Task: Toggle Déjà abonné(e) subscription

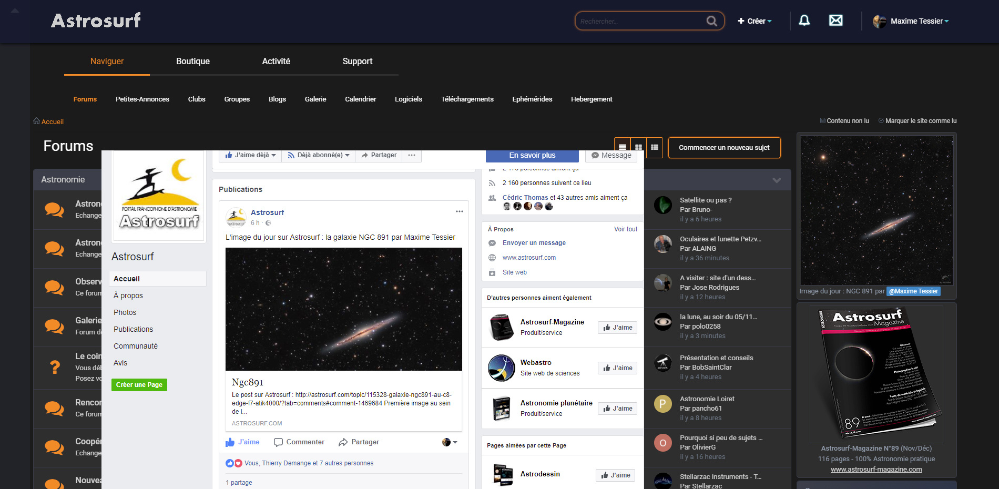Action: 319,155
